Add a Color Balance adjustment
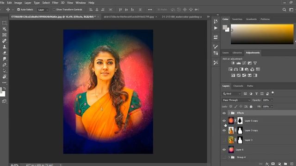296x166 pixels. click(236, 69)
